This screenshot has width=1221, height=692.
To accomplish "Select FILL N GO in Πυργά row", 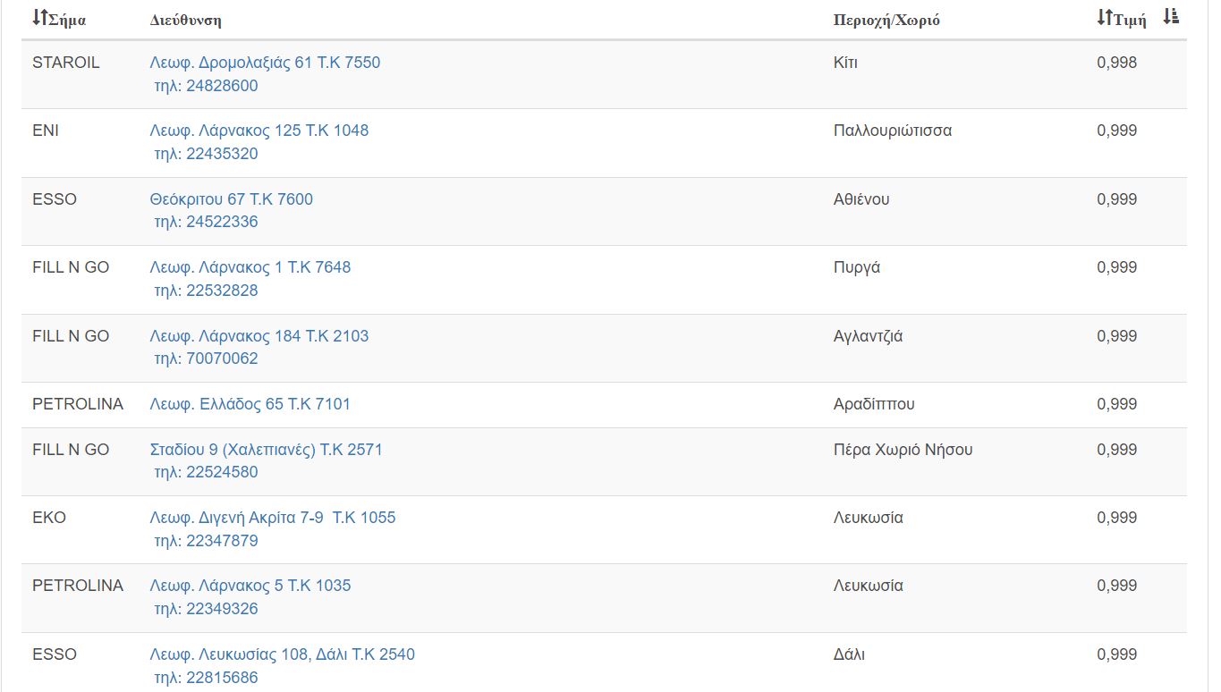I will (x=71, y=267).
